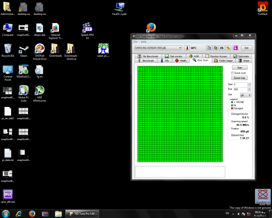Screen dimensions: 272x218
Task: Select the MSI Afterburner shortcut
Action: point(40,94)
